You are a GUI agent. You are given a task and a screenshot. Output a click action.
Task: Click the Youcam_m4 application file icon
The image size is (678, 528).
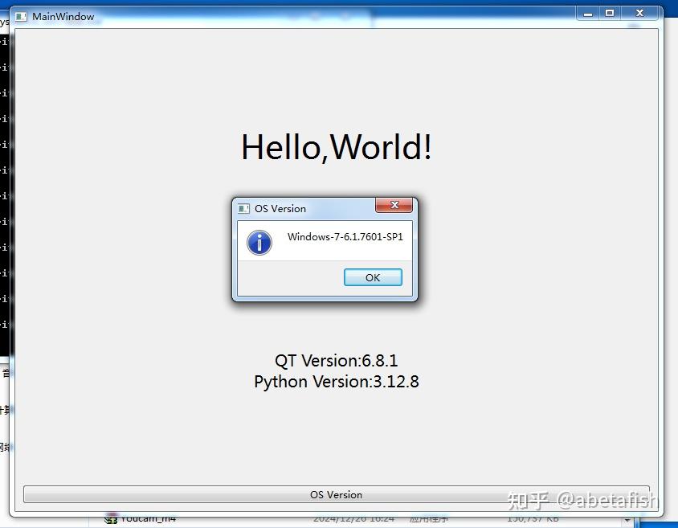coord(110,519)
